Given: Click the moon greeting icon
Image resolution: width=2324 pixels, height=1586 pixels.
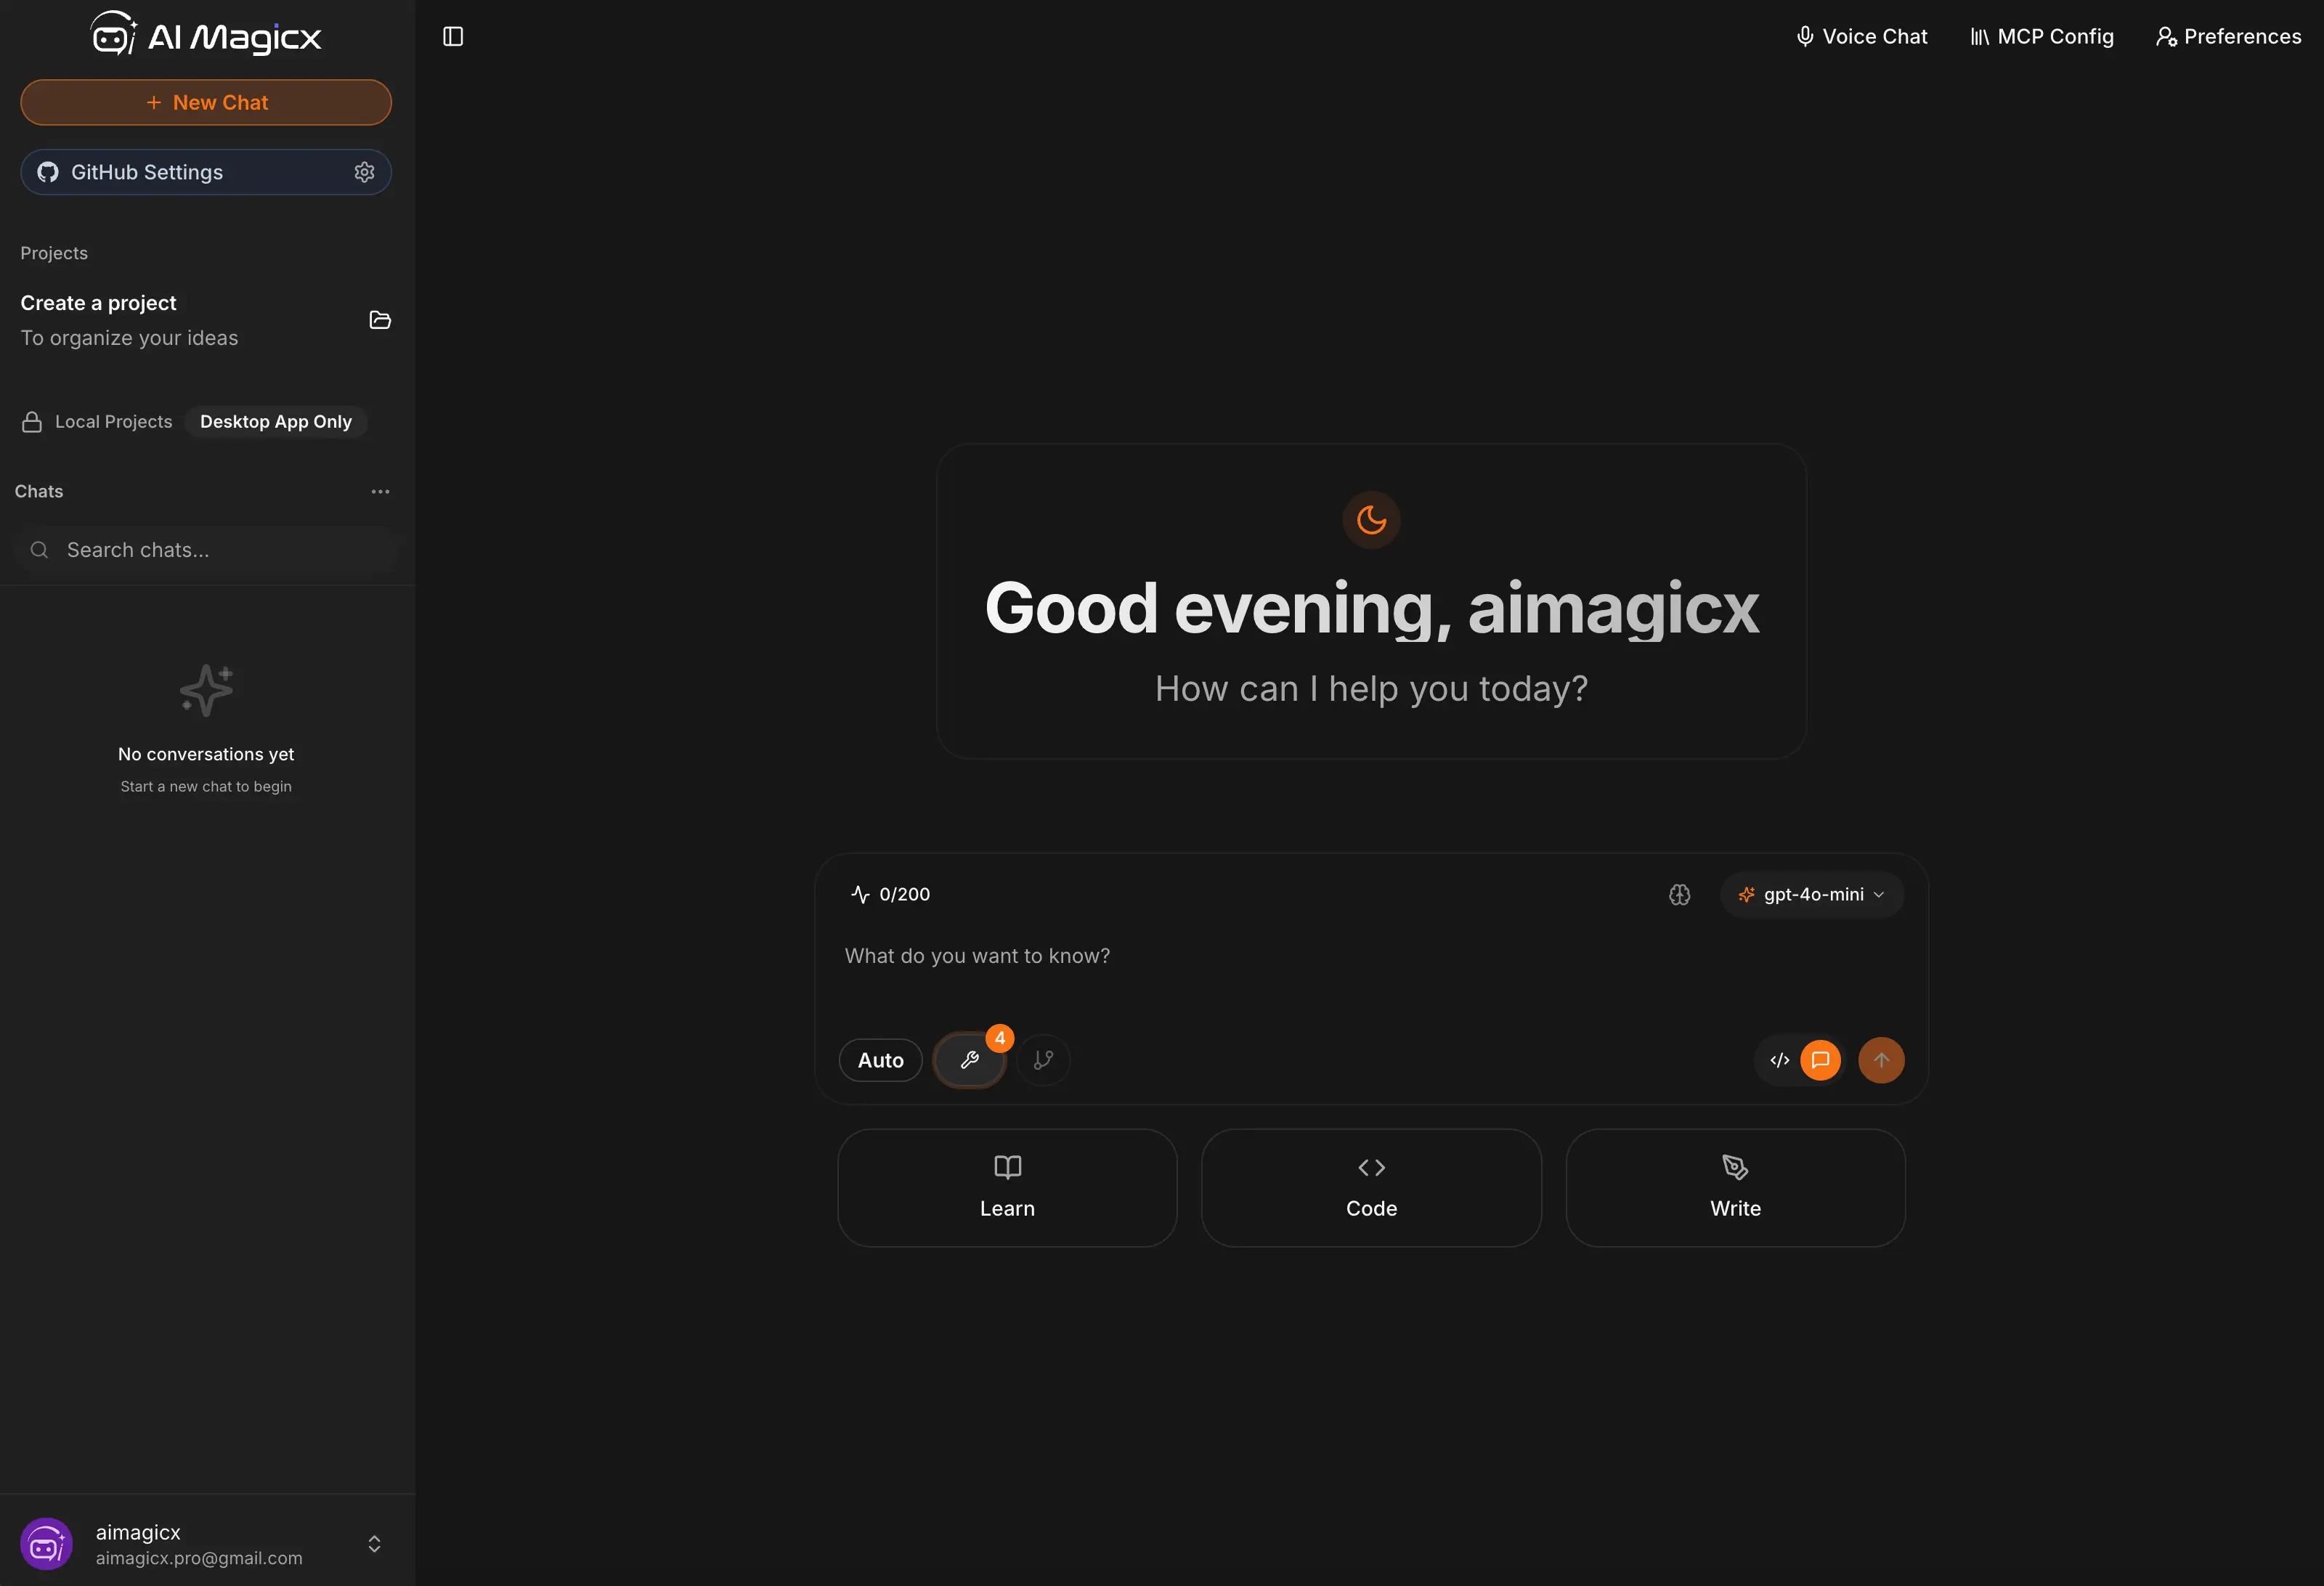Looking at the screenshot, I should click(x=1371, y=520).
